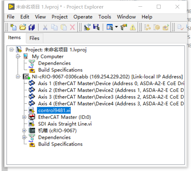Expand Dependencies under the cRIO target

click(x=24, y=137)
